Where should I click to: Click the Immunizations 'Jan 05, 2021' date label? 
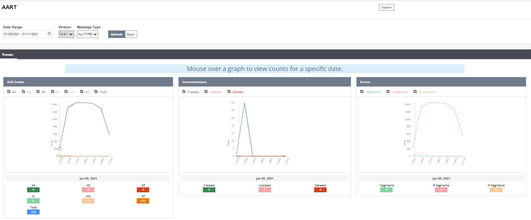(x=265, y=179)
